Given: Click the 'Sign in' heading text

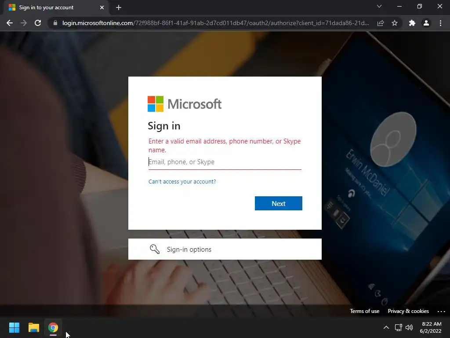Looking at the screenshot, I should click(164, 126).
